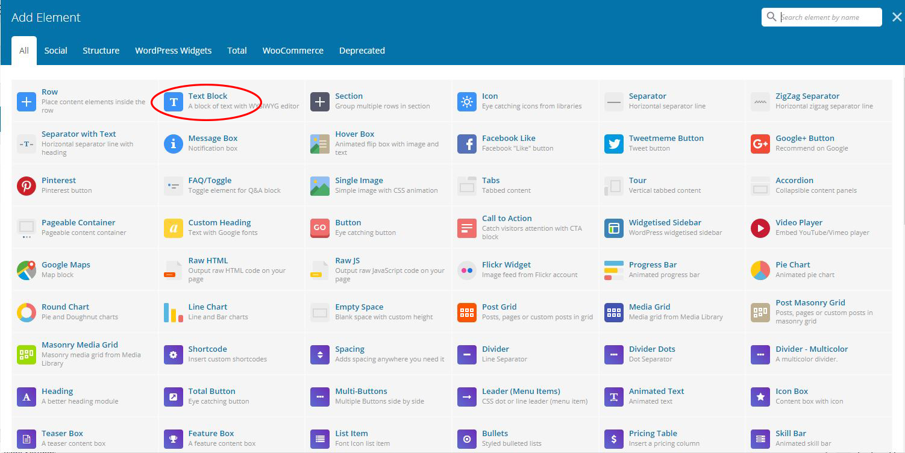Open the WooCommerce tab

tap(293, 51)
